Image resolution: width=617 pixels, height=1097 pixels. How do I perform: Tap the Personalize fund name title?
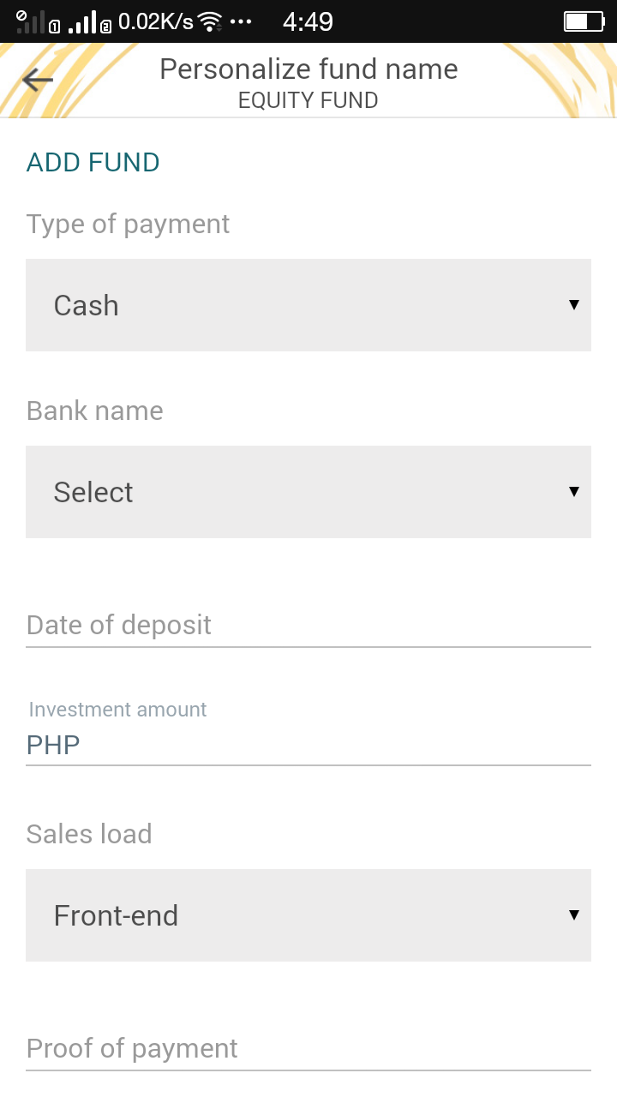tap(308, 69)
